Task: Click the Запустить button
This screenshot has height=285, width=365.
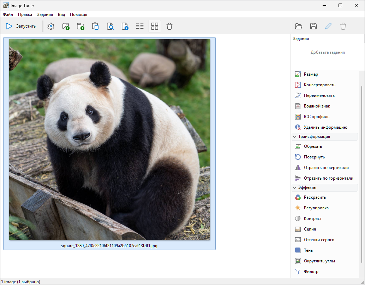Action: coord(21,26)
